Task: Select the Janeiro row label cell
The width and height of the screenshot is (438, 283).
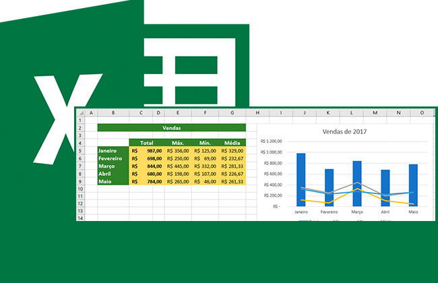Action: tap(113, 151)
